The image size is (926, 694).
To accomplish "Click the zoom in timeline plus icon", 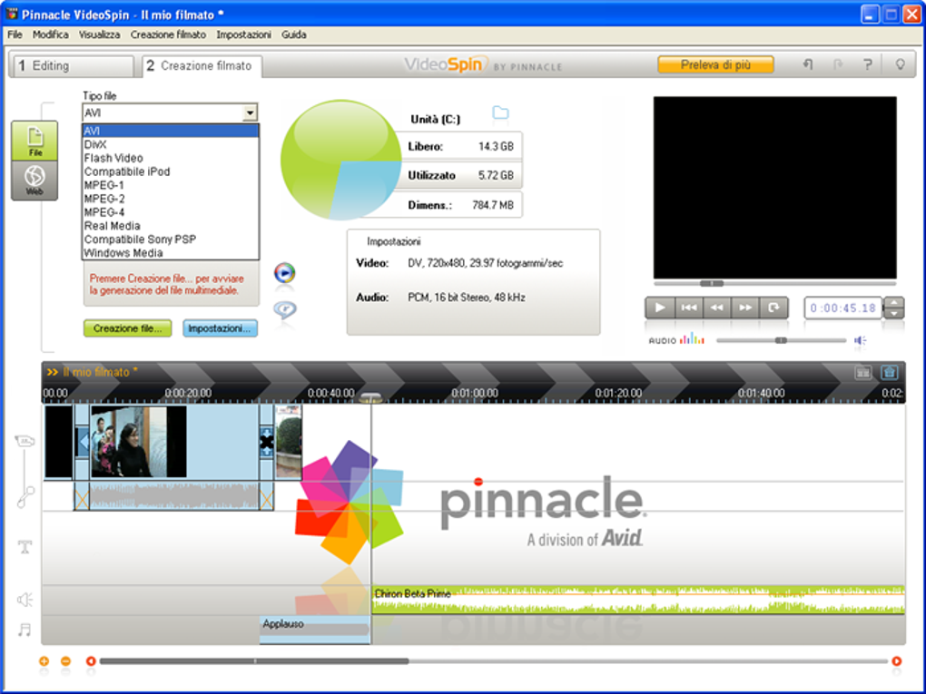I will pos(44,661).
